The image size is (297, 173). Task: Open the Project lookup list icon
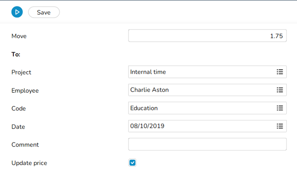280,72
